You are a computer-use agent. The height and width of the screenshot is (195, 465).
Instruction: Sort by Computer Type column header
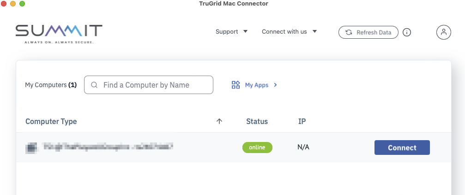(x=51, y=121)
